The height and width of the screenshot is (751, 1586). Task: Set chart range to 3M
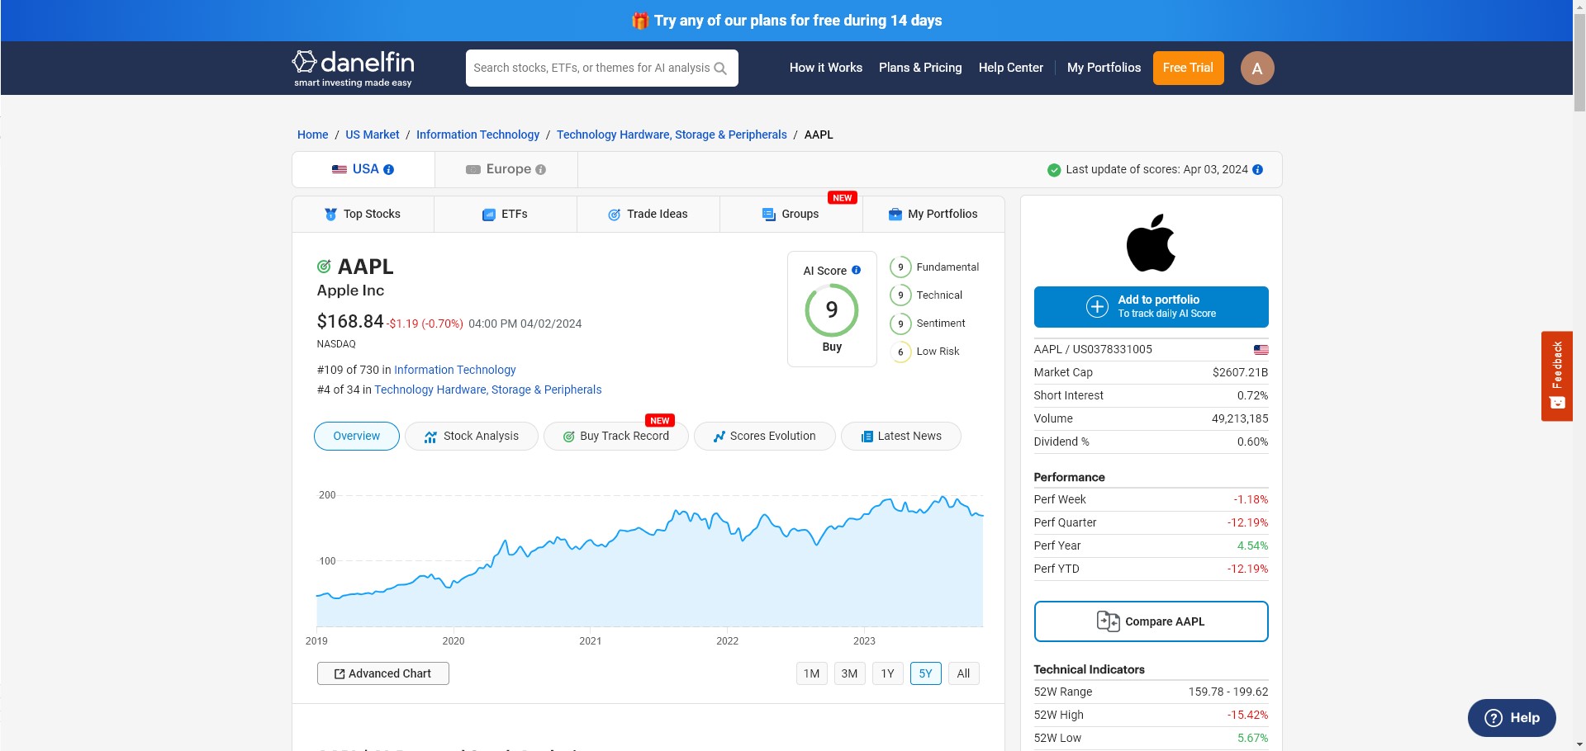click(849, 673)
